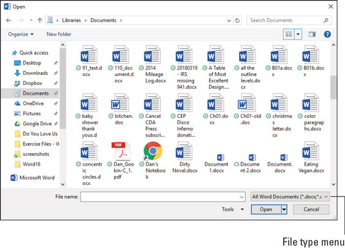Open the Organize menu
This screenshot has height=248, width=345.
(21, 34)
